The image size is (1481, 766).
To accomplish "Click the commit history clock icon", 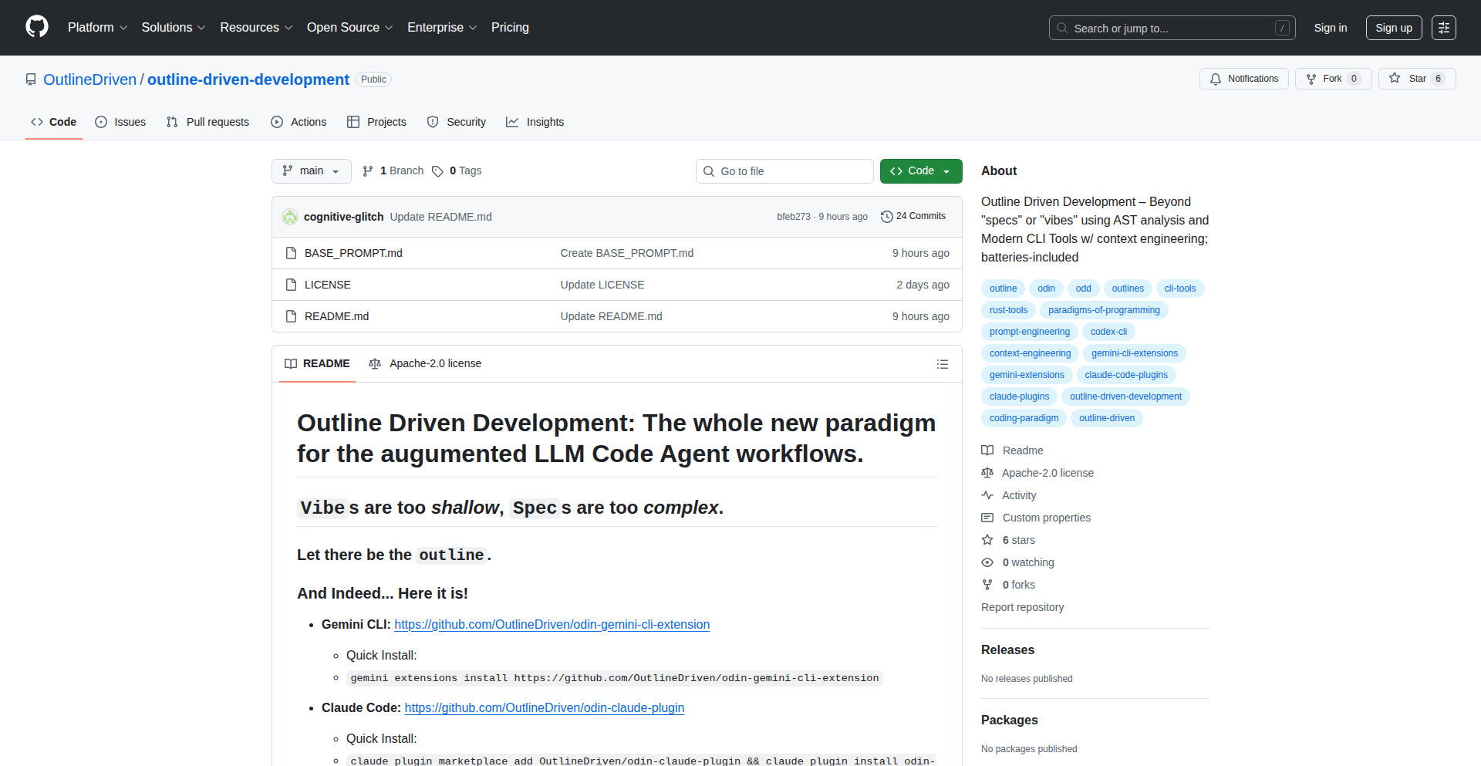I will point(886,217).
